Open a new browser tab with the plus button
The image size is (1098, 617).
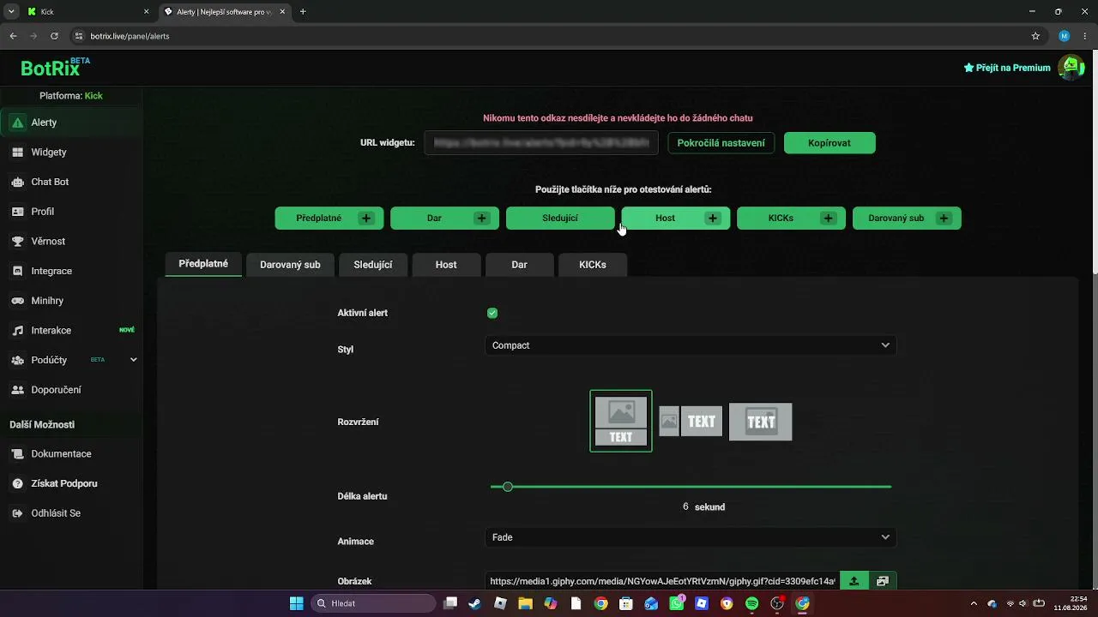(303, 12)
